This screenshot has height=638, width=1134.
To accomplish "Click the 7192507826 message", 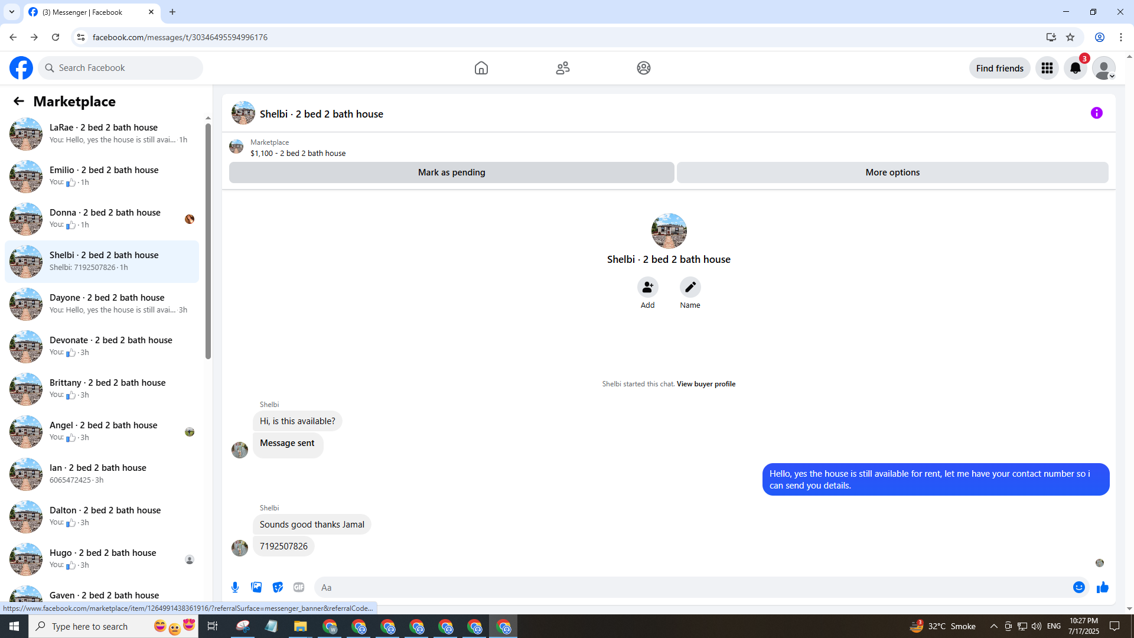I will pos(283,546).
